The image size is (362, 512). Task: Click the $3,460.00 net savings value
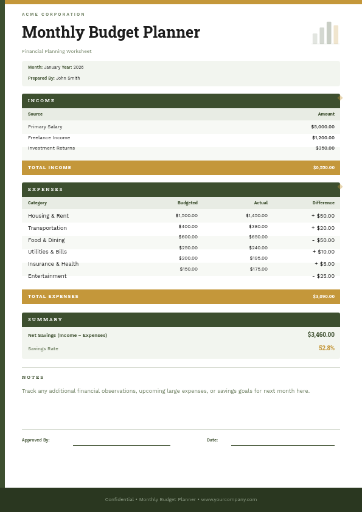tap(321, 334)
